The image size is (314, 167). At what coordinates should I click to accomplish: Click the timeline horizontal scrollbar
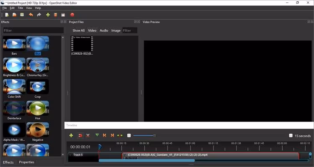click(x=147, y=160)
